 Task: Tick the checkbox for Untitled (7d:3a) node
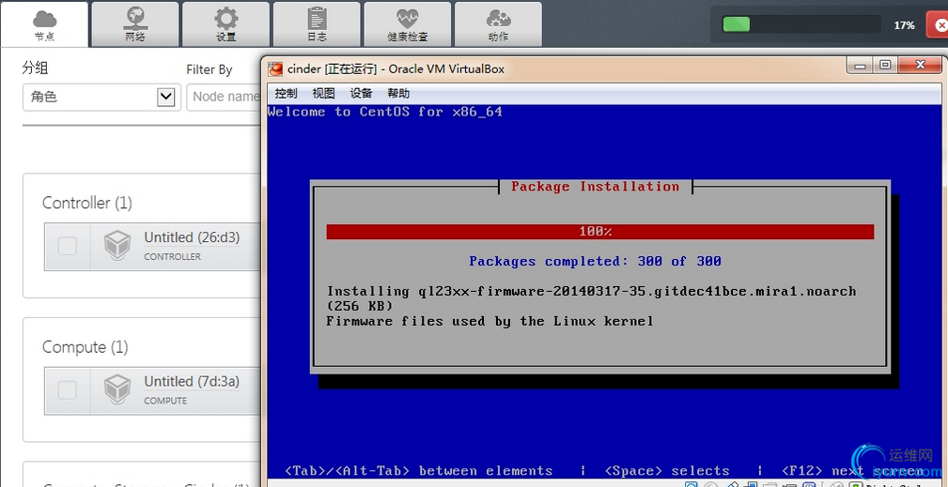tap(67, 390)
